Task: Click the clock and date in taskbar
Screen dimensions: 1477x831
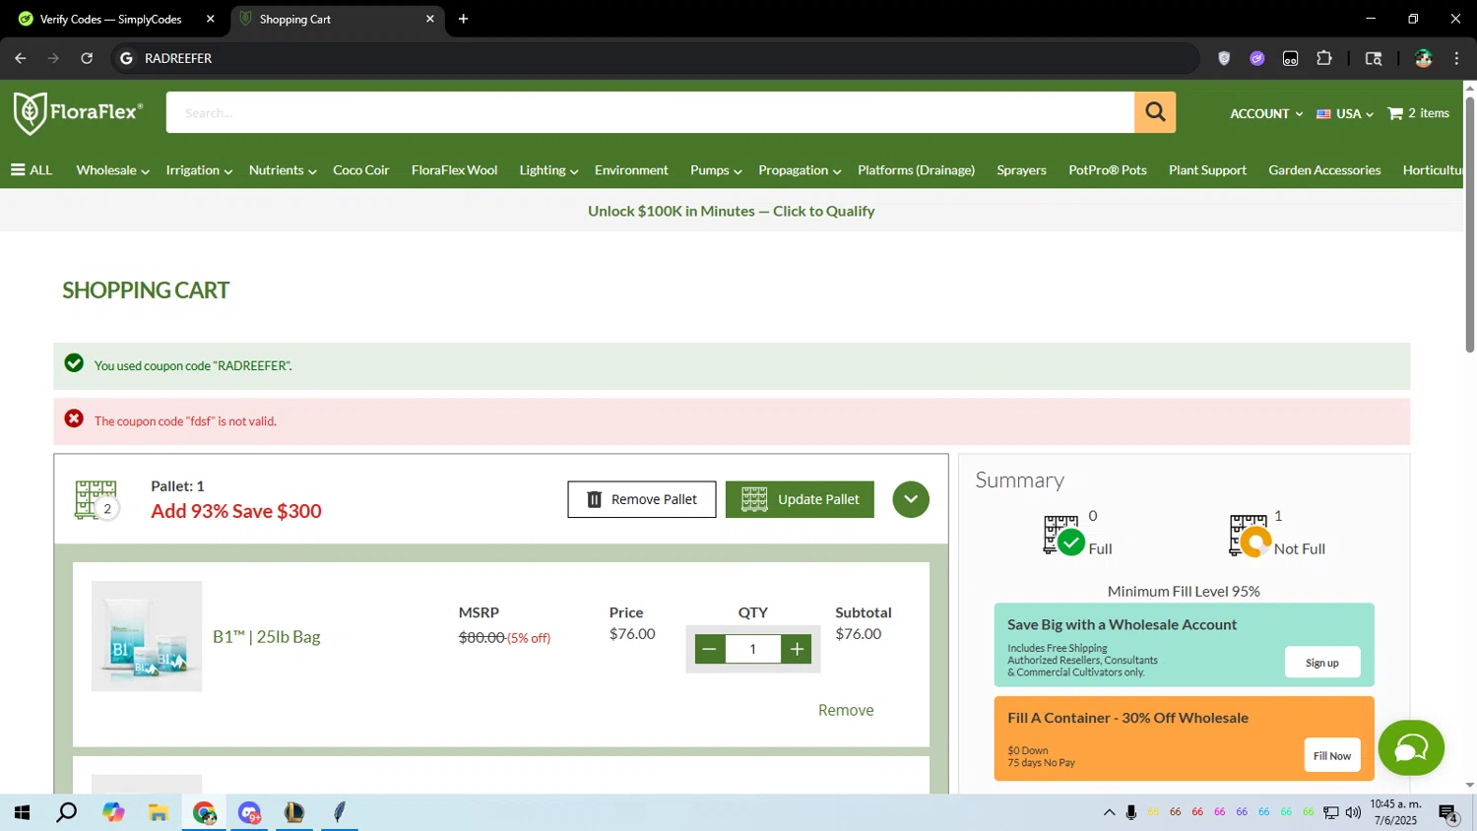Action: [x=1397, y=812]
